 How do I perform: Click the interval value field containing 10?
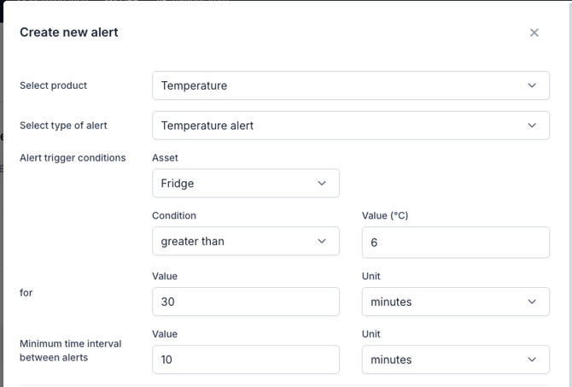coord(246,360)
